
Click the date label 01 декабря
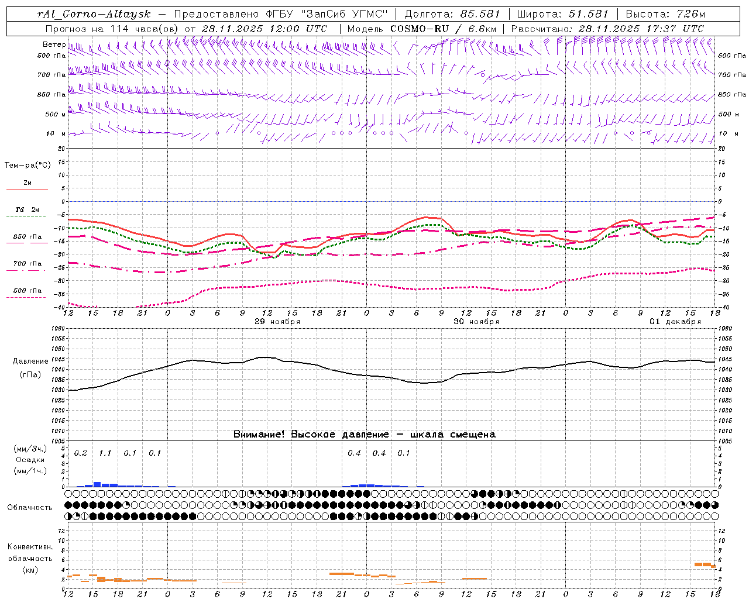[675, 322]
